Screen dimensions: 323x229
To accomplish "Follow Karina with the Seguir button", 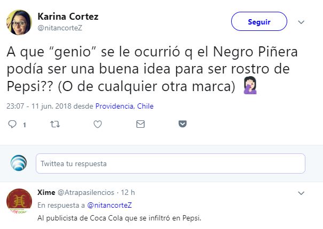I will click(259, 22).
